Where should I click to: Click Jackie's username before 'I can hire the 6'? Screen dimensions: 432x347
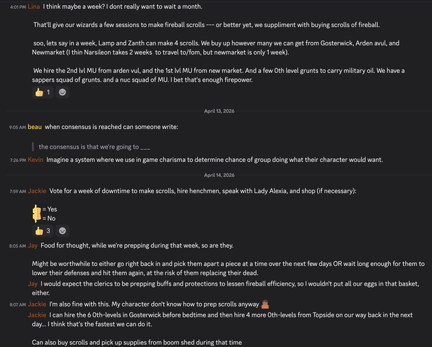point(37,315)
